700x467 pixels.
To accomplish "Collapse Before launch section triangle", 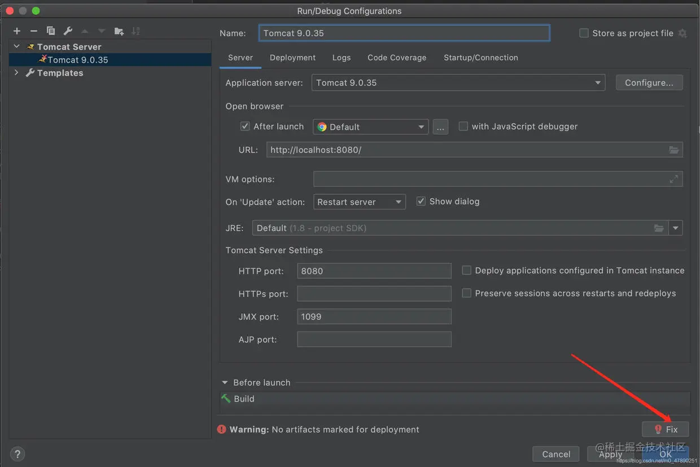I will tap(225, 382).
